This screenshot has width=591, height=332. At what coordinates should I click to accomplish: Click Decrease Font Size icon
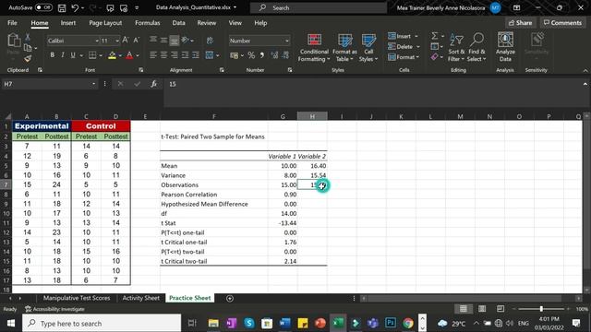137,41
